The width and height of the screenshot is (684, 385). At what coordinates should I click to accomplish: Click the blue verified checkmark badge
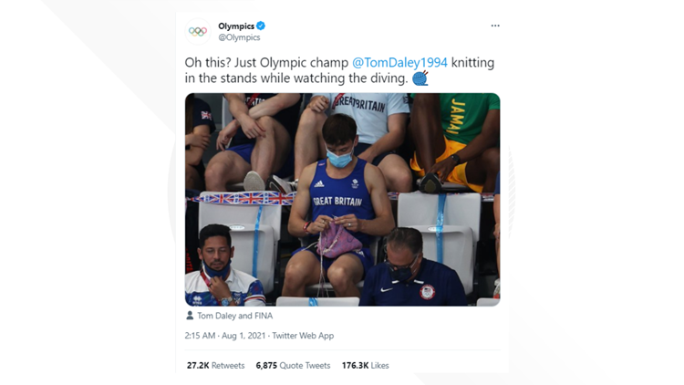(262, 26)
